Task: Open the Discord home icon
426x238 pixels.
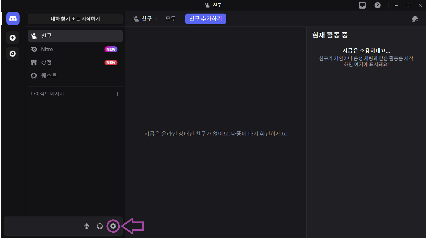Action: pos(13,19)
